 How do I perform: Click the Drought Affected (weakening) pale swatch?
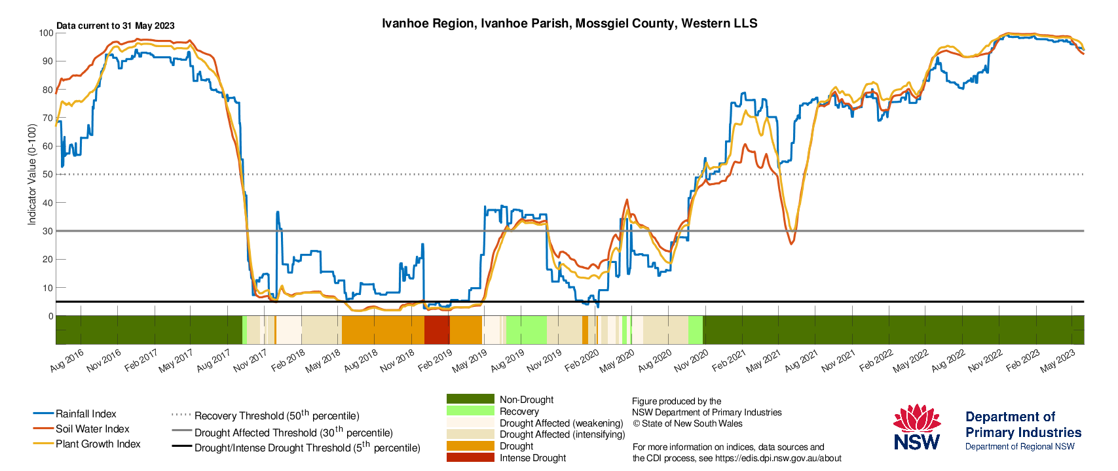(470, 423)
